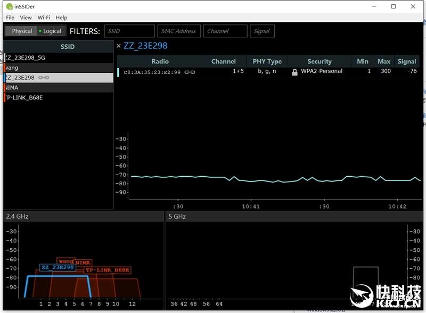Select the NIMA network row
Image resolution: width=426 pixels, height=313 pixels.
(58, 88)
